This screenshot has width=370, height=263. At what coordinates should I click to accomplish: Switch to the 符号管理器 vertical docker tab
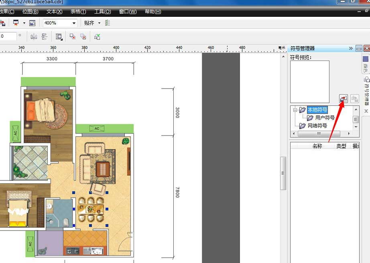click(366, 91)
